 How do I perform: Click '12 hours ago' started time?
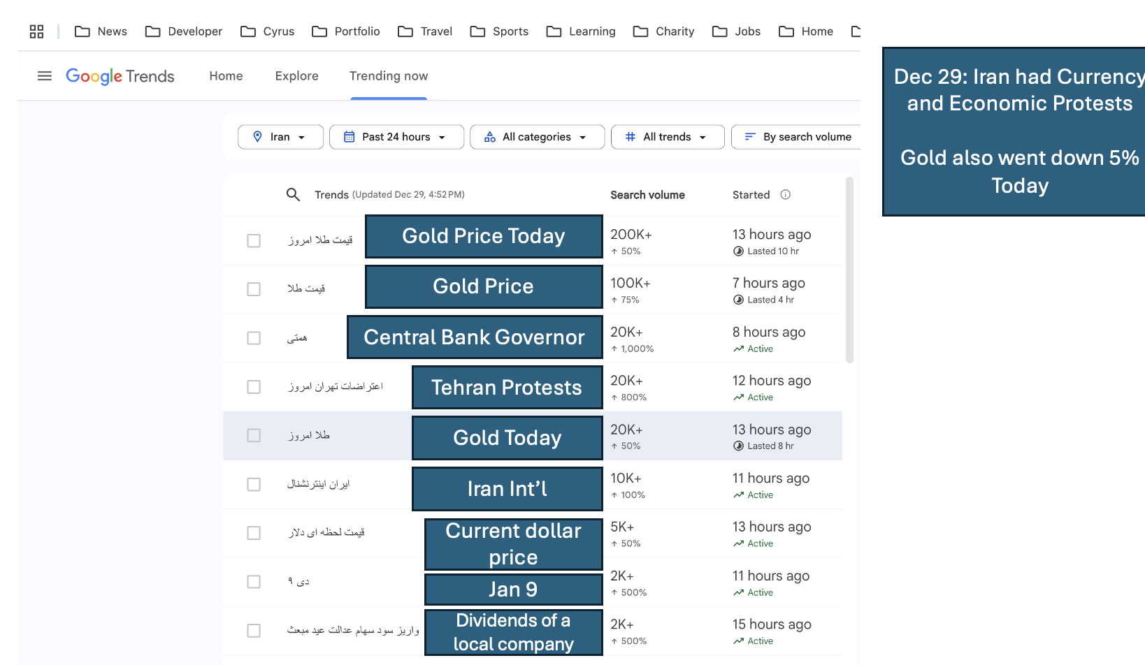click(772, 381)
